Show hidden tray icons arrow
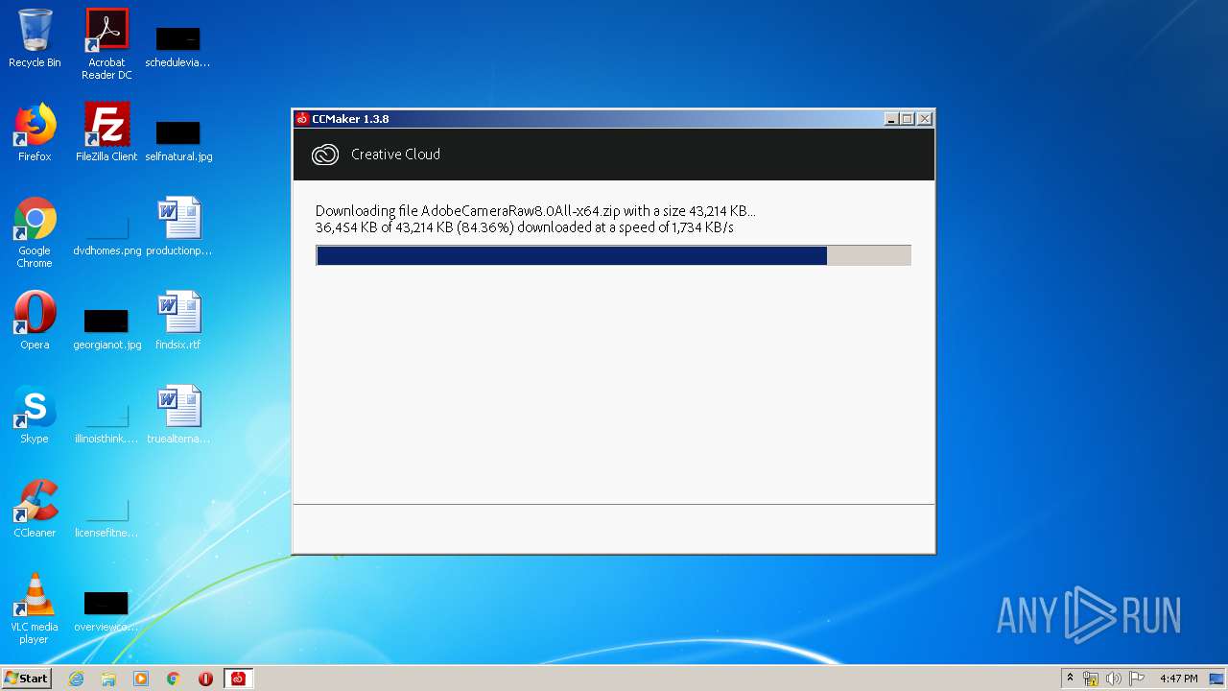 tap(1070, 679)
